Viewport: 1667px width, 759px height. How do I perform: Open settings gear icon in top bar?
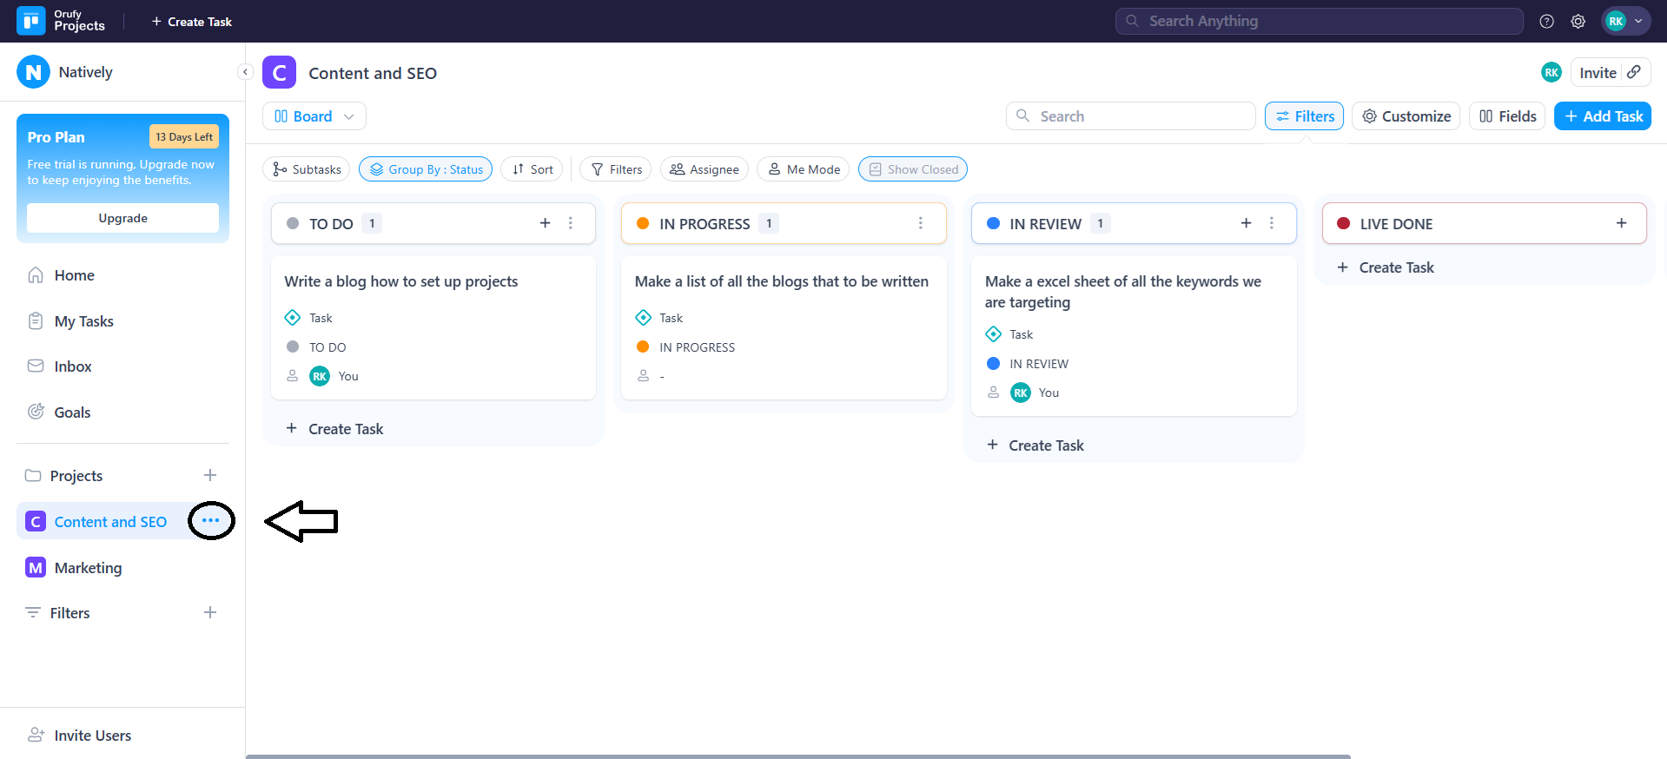pyautogui.click(x=1578, y=22)
